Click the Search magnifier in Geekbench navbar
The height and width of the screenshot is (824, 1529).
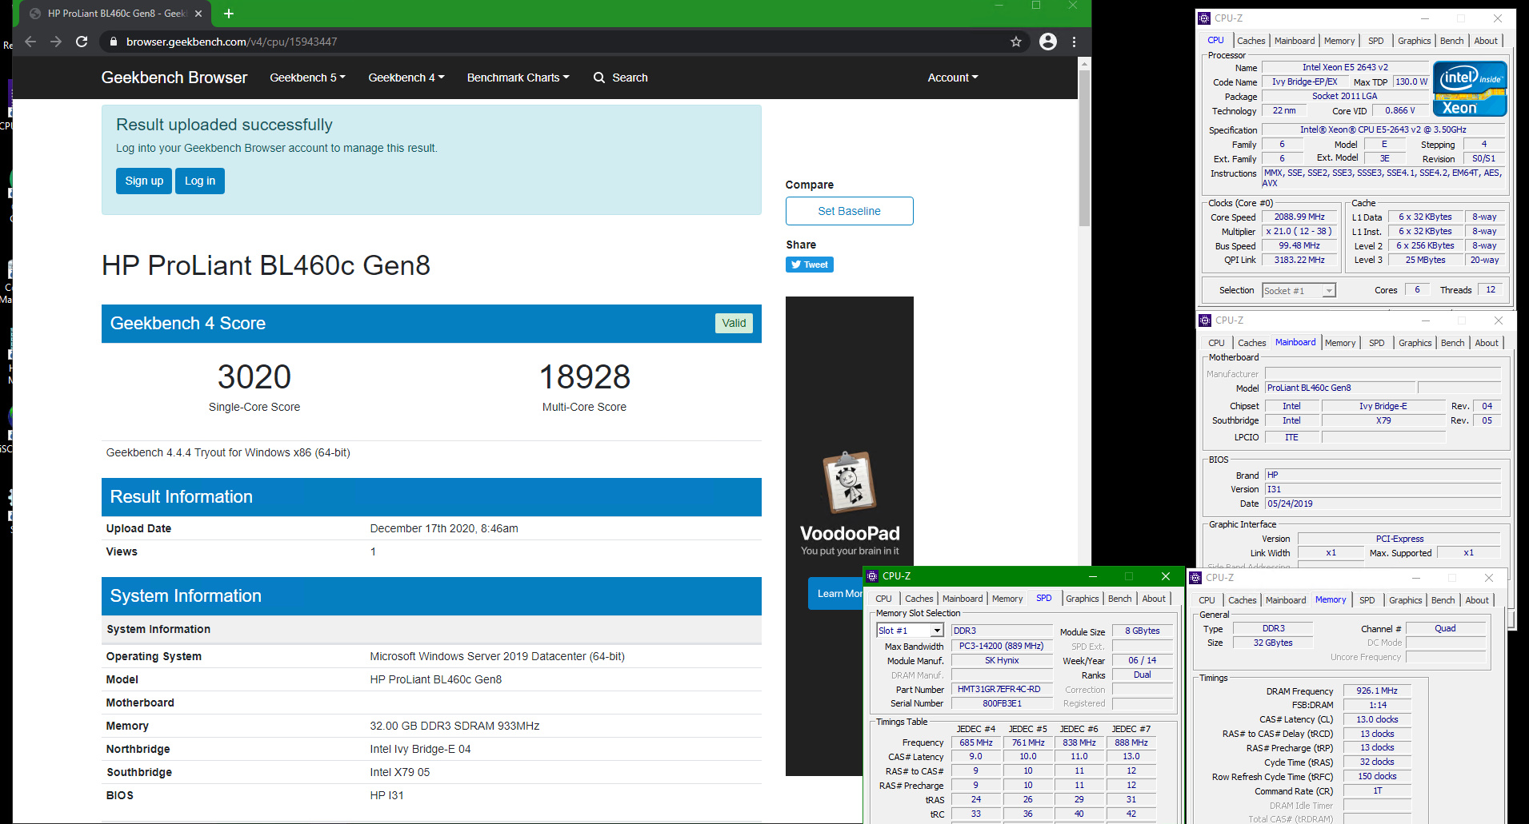599,78
